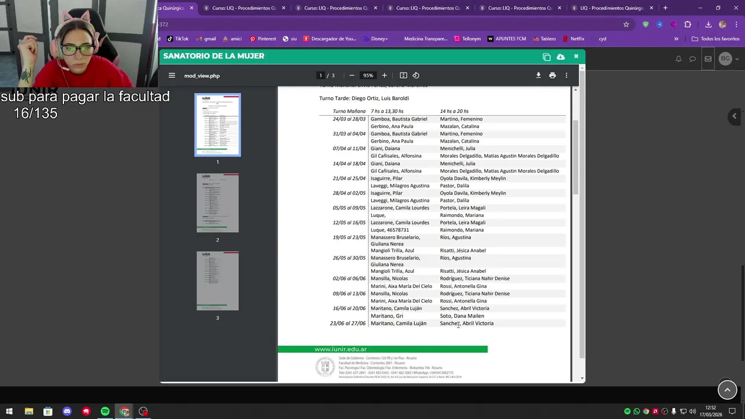Open APUNTES FCM bookmark

click(506, 39)
